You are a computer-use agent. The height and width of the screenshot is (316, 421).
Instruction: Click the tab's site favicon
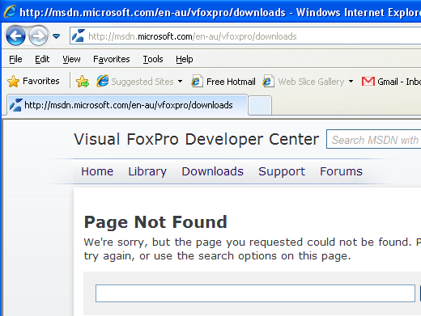coord(15,105)
